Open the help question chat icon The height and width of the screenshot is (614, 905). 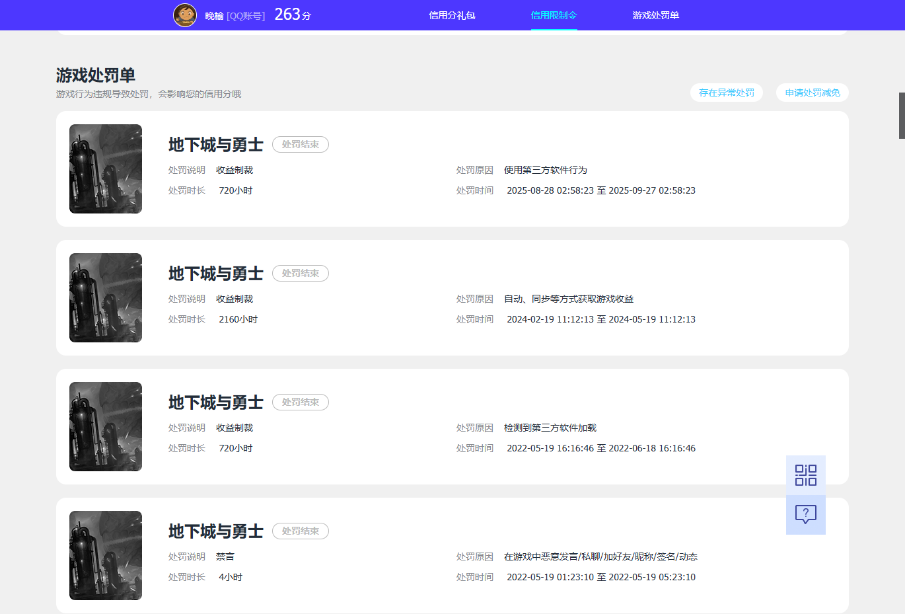(805, 514)
